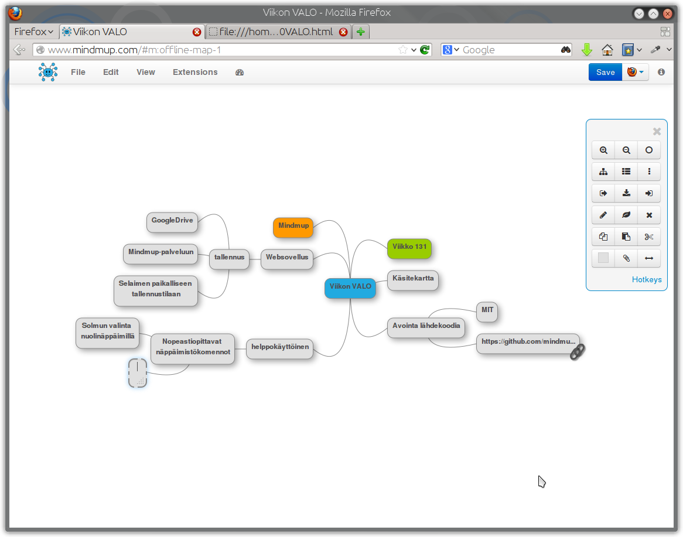Open the Firefox application menu
683x537 pixels.
click(x=33, y=32)
